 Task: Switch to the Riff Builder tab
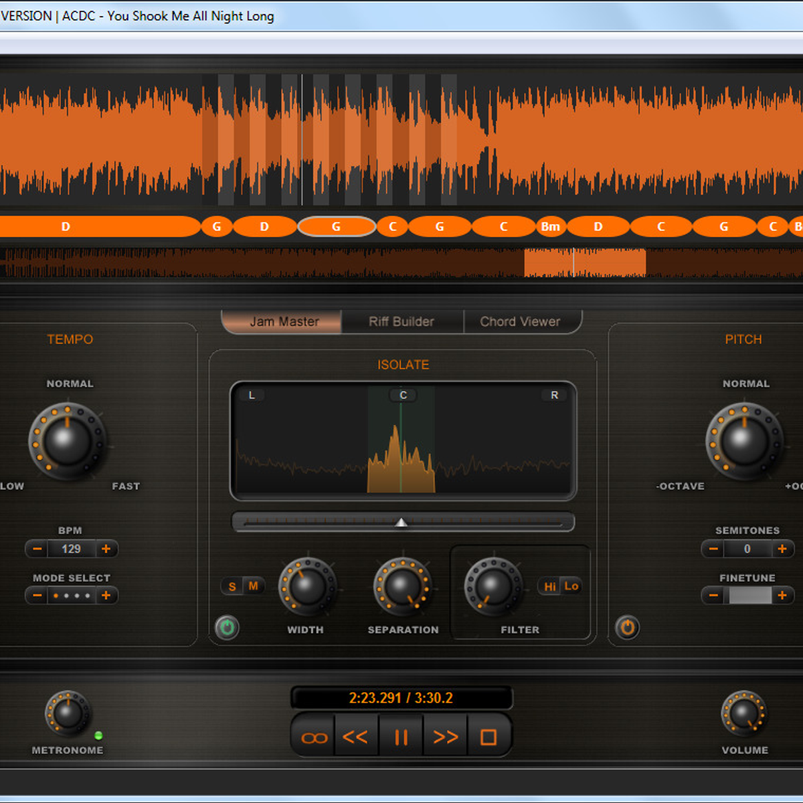pos(401,322)
